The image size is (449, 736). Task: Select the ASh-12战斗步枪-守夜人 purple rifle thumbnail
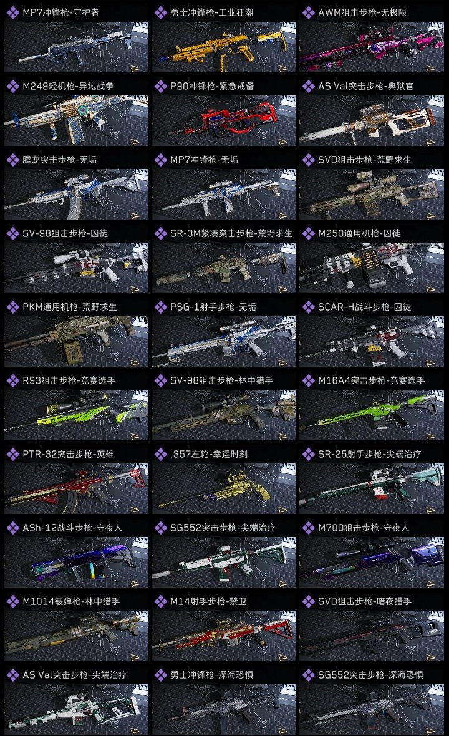(76, 562)
